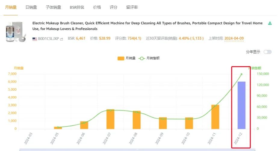Click the 2024-11 orange sales bar
The height and width of the screenshot is (151, 278).
tap(215, 117)
